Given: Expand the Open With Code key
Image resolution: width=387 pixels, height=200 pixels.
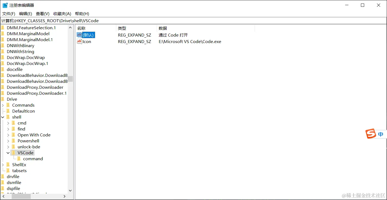Looking at the screenshot, I should coord(8,135).
